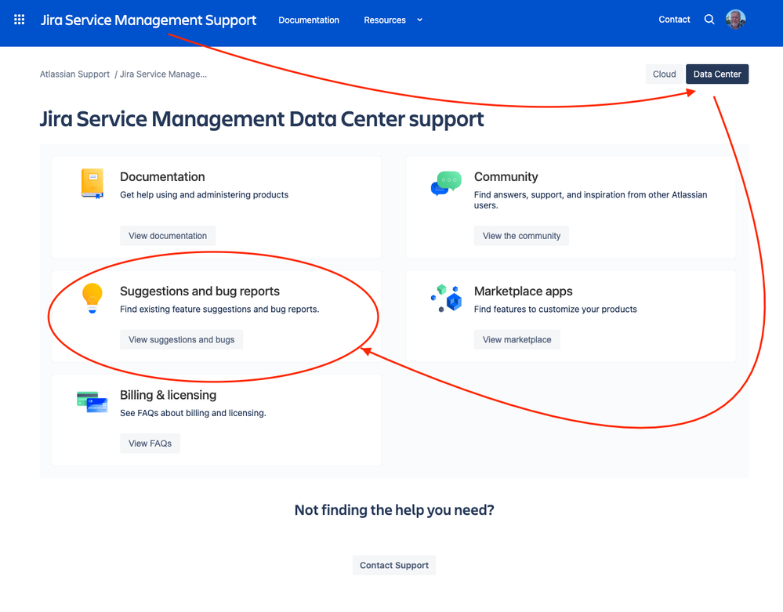Screen dimensions: 783x612
Task: Click the Contact Support button
Action: [394, 565]
